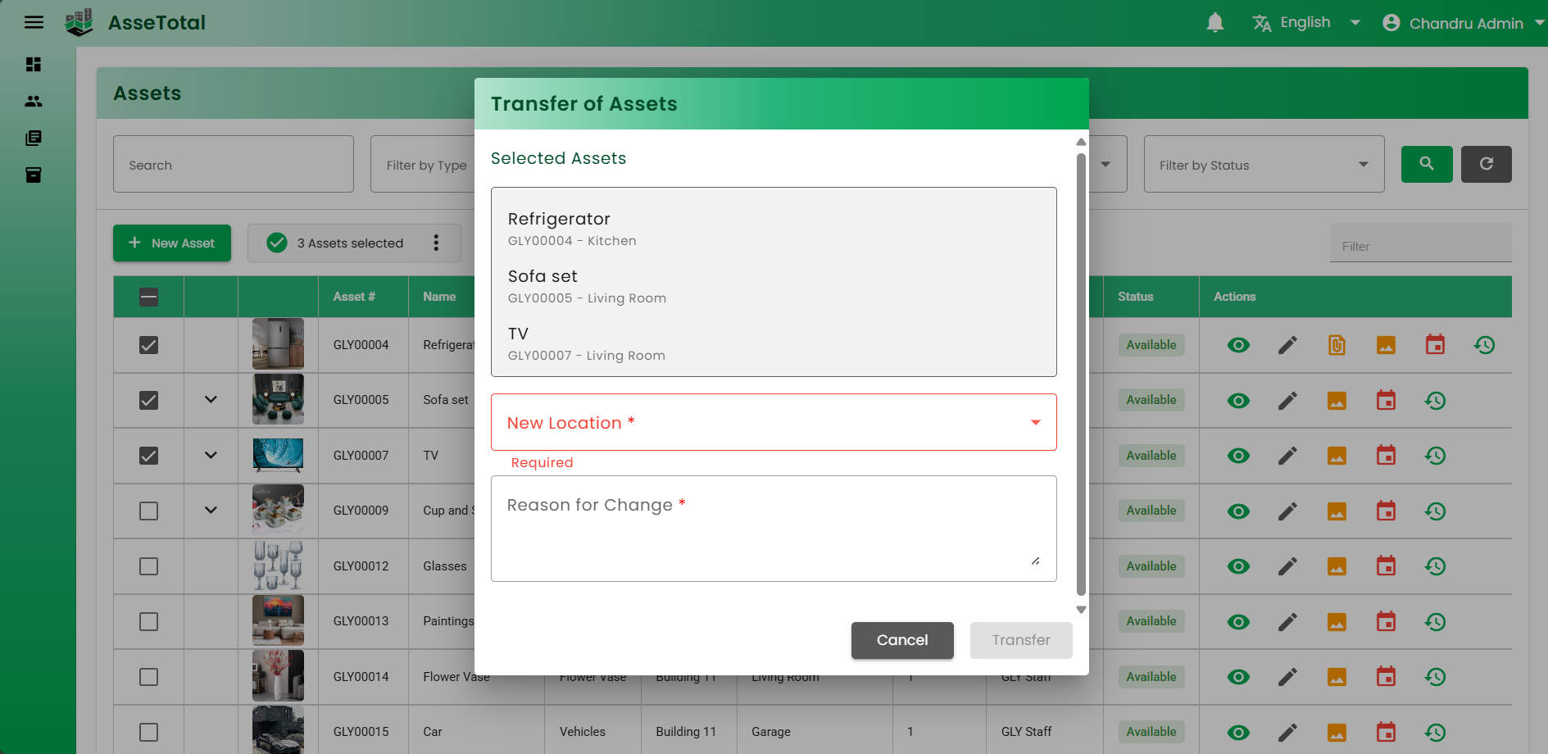The height and width of the screenshot is (754, 1548).
Task: Open the New Location dropdown
Action: (x=774, y=422)
